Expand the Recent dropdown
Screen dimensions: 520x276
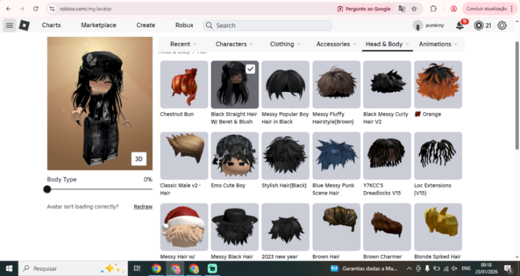tap(183, 44)
